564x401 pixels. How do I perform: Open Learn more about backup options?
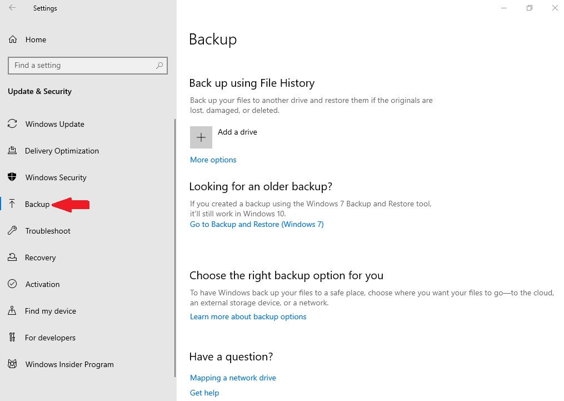click(248, 316)
